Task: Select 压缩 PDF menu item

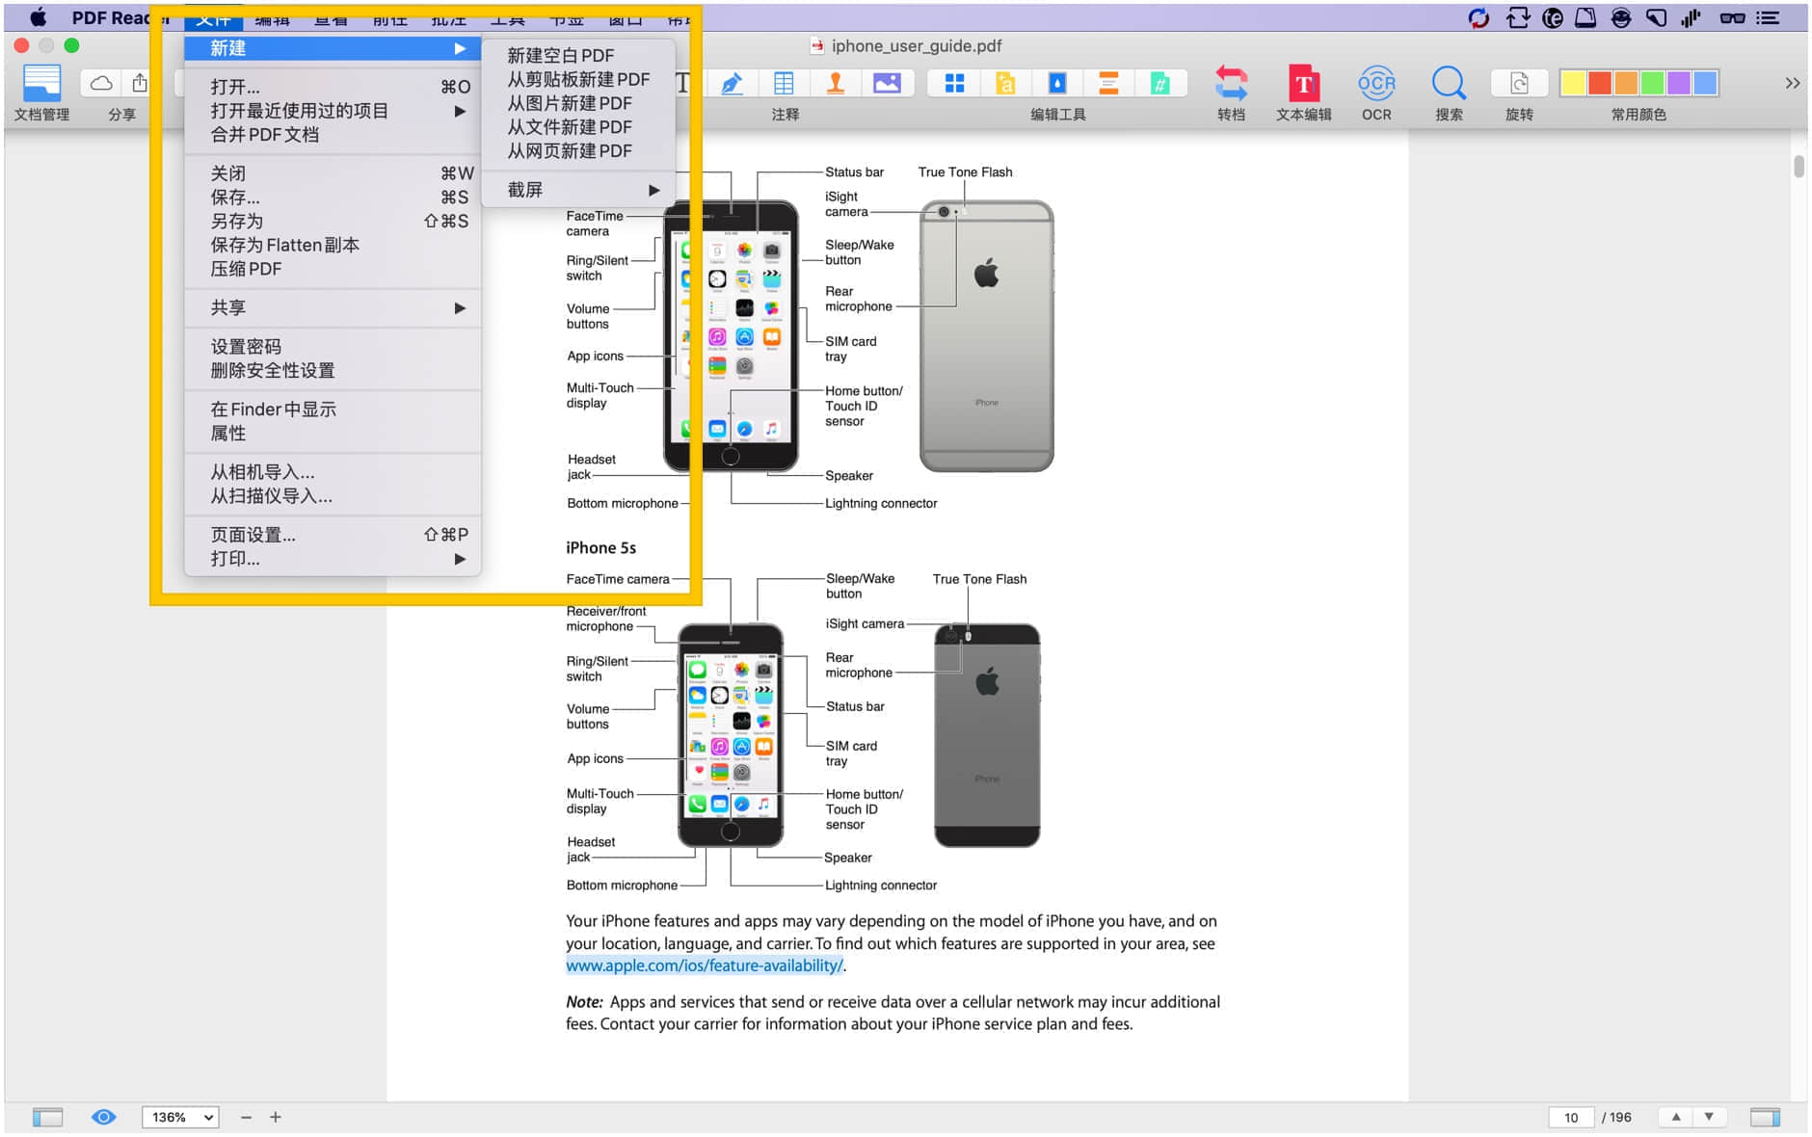Action: pyautogui.click(x=332, y=269)
